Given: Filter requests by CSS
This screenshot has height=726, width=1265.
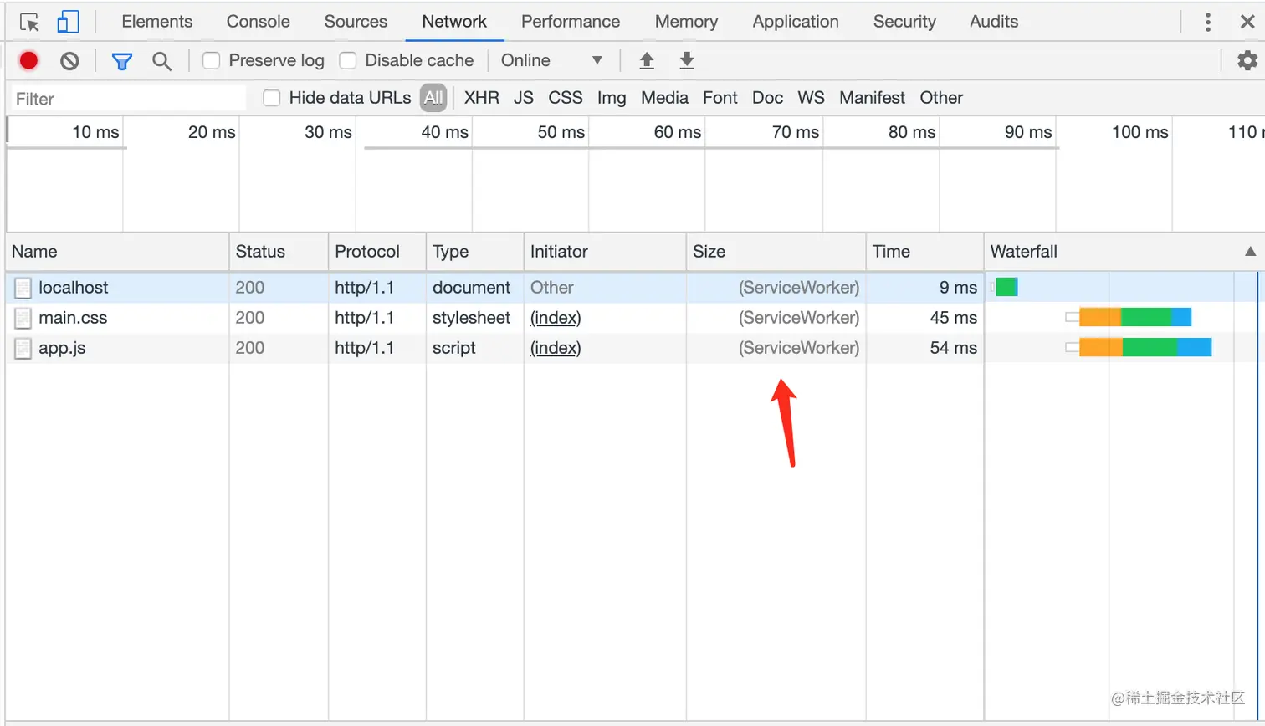Looking at the screenshot, I should [x=566, y=98].
